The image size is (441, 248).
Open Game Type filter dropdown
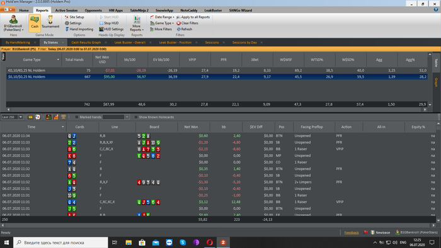point(162,23)
